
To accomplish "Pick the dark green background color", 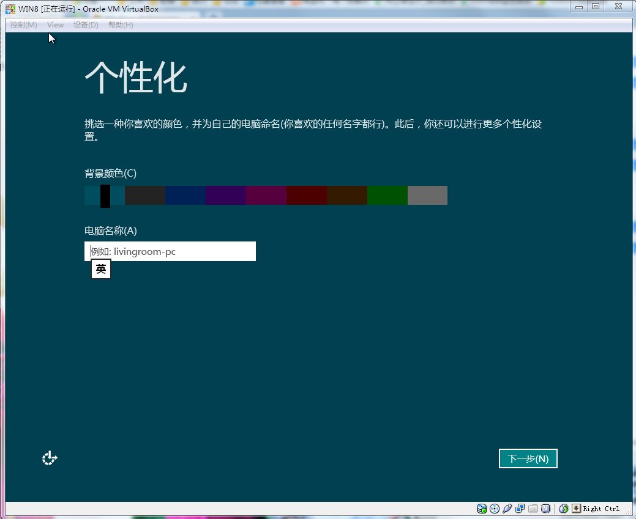I will click(387, 196).
